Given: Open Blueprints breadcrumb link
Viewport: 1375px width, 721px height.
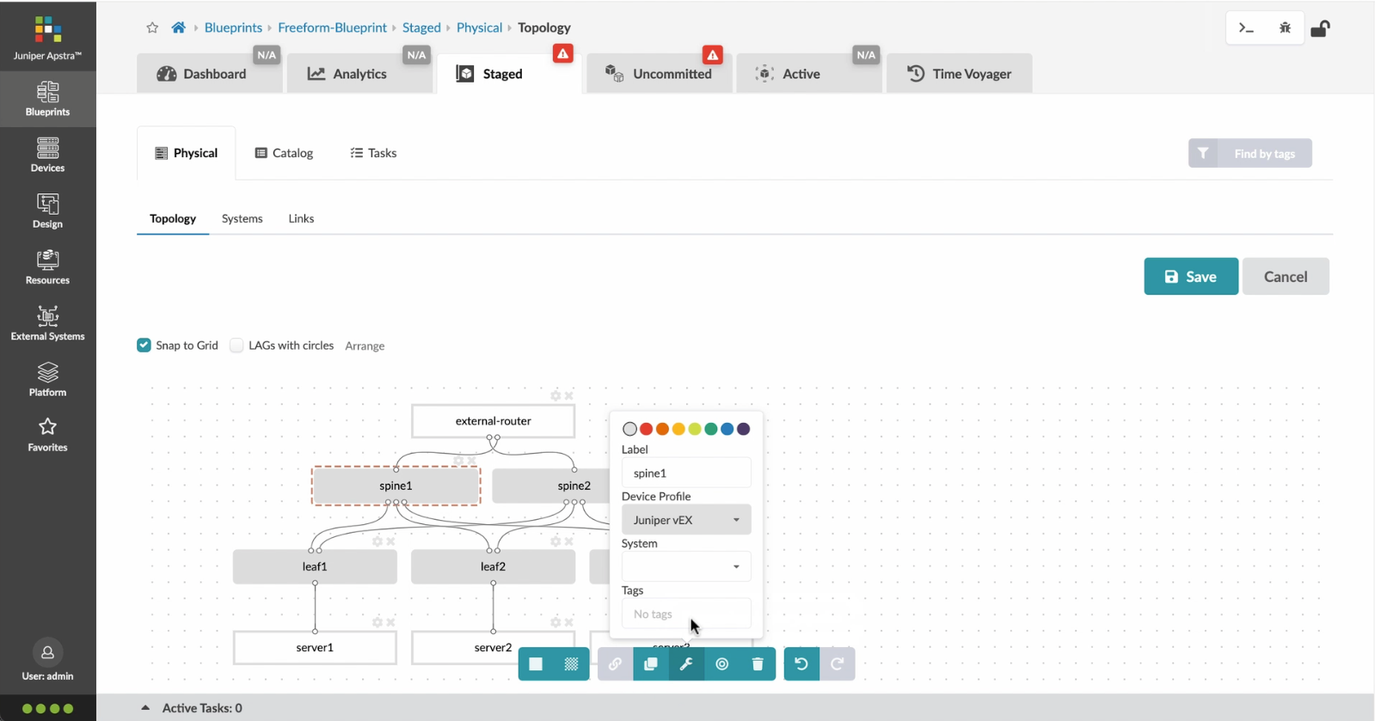Looking at the screenshot, I should coord(233,27).
